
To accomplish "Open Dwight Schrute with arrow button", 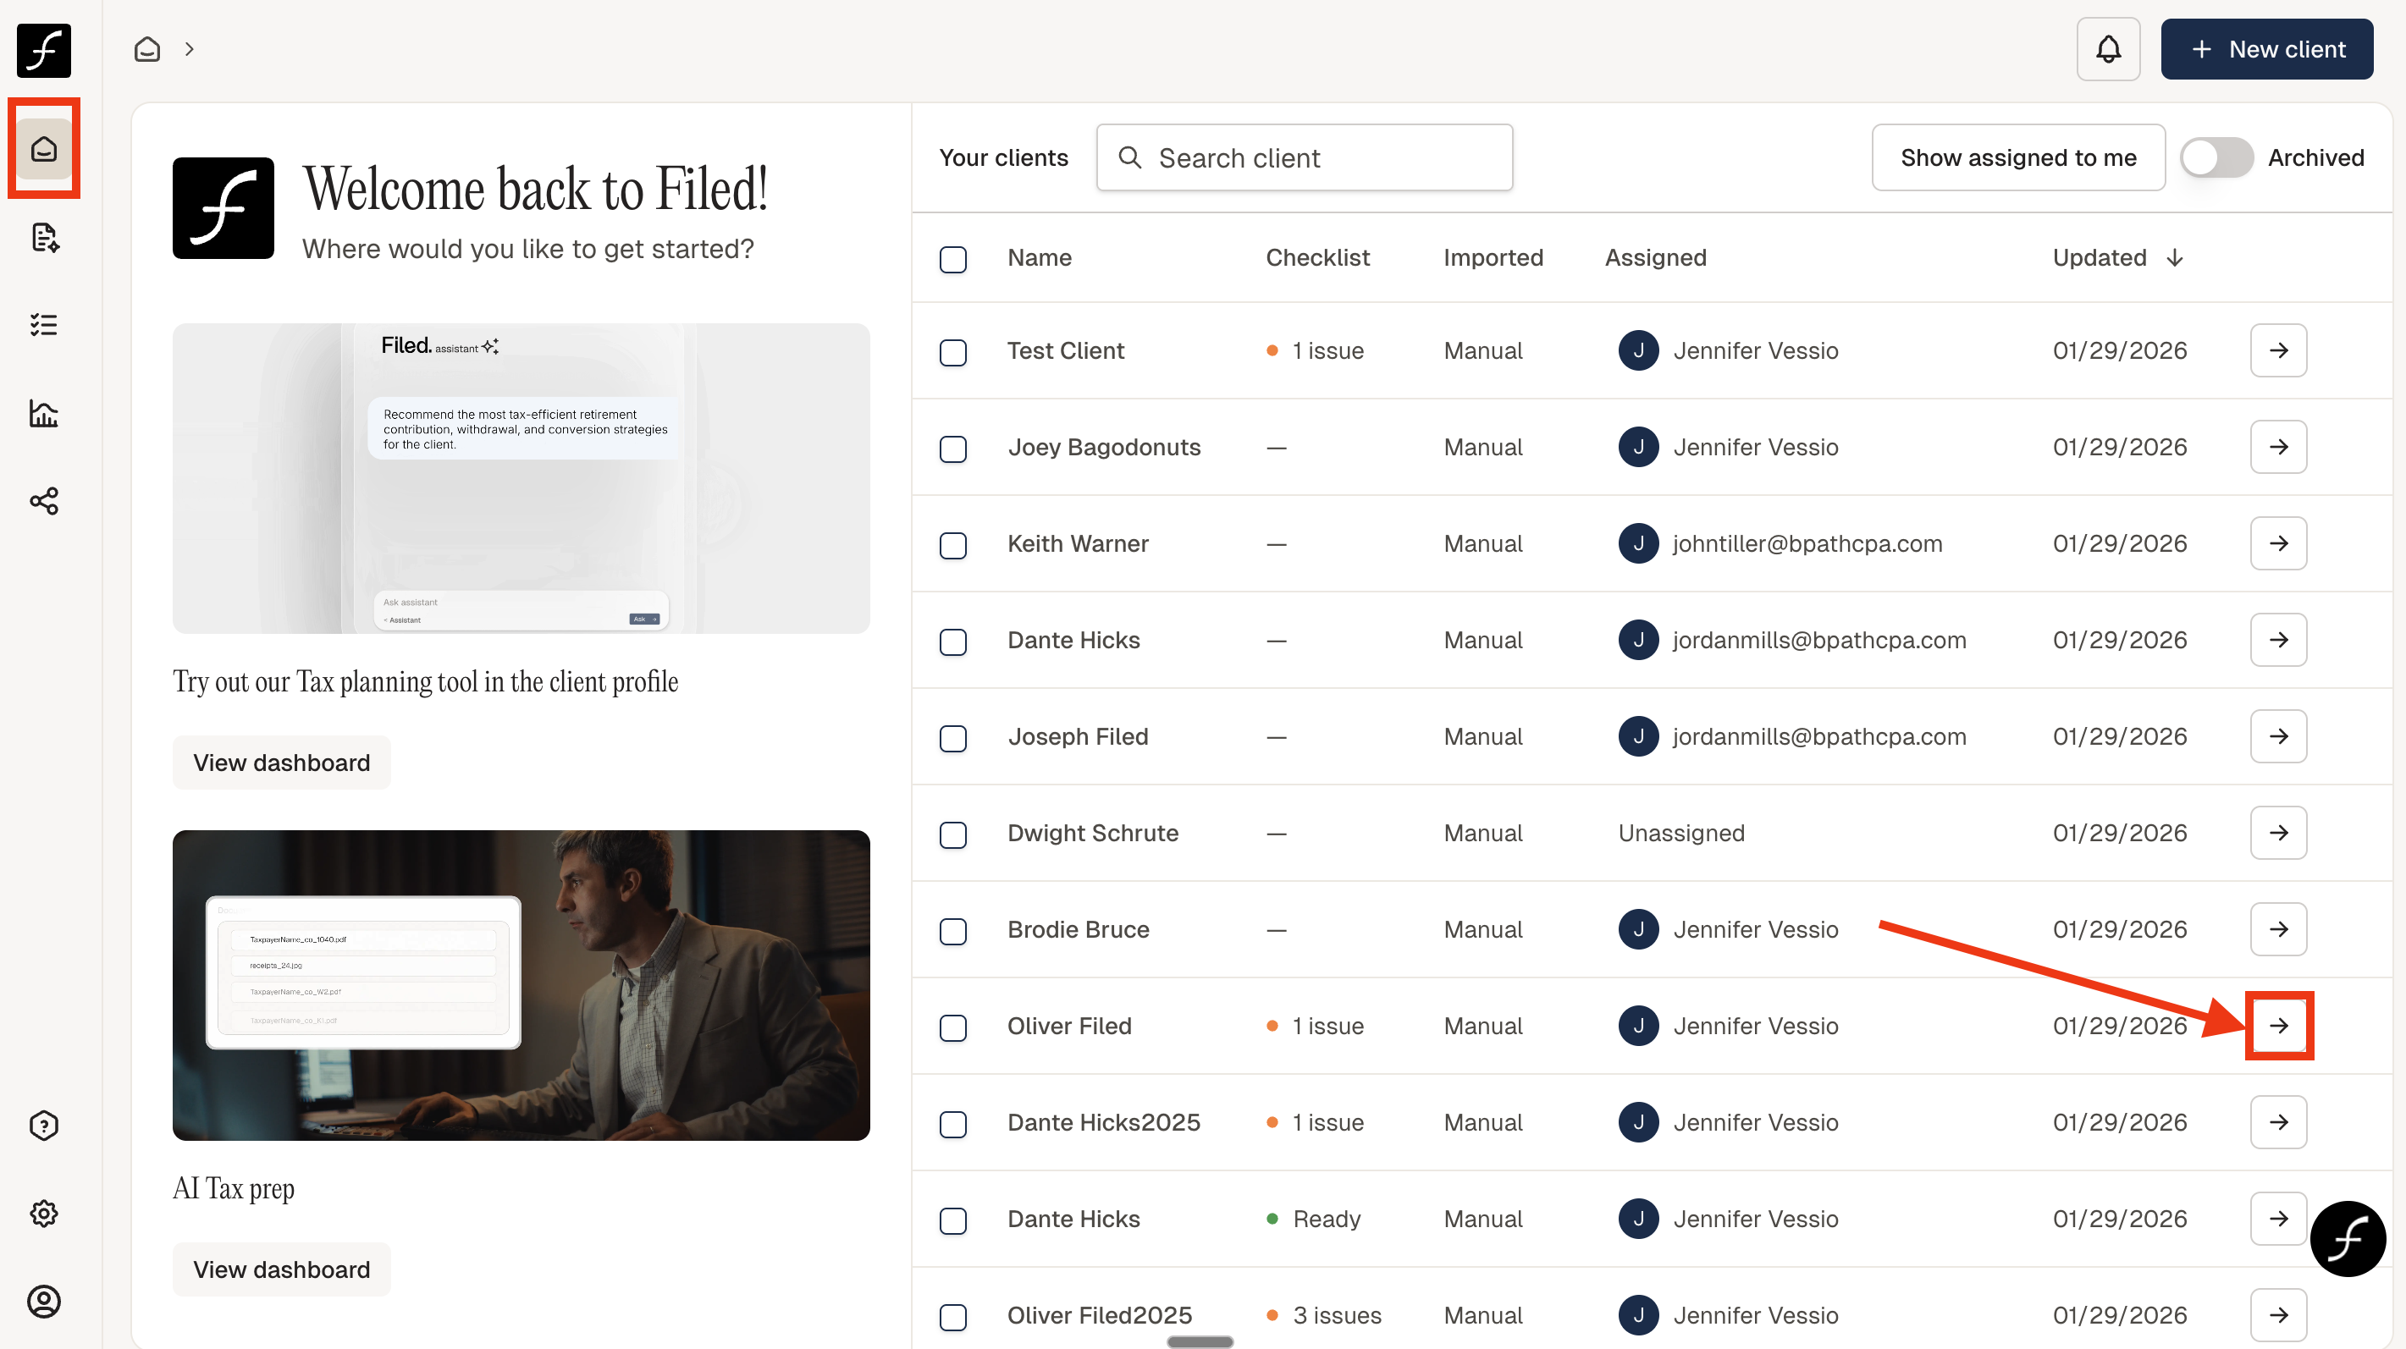I will [x=2278, y=833].
